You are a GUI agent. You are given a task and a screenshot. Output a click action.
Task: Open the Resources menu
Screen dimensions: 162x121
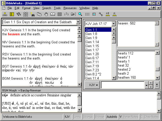[x=70, y=8]
